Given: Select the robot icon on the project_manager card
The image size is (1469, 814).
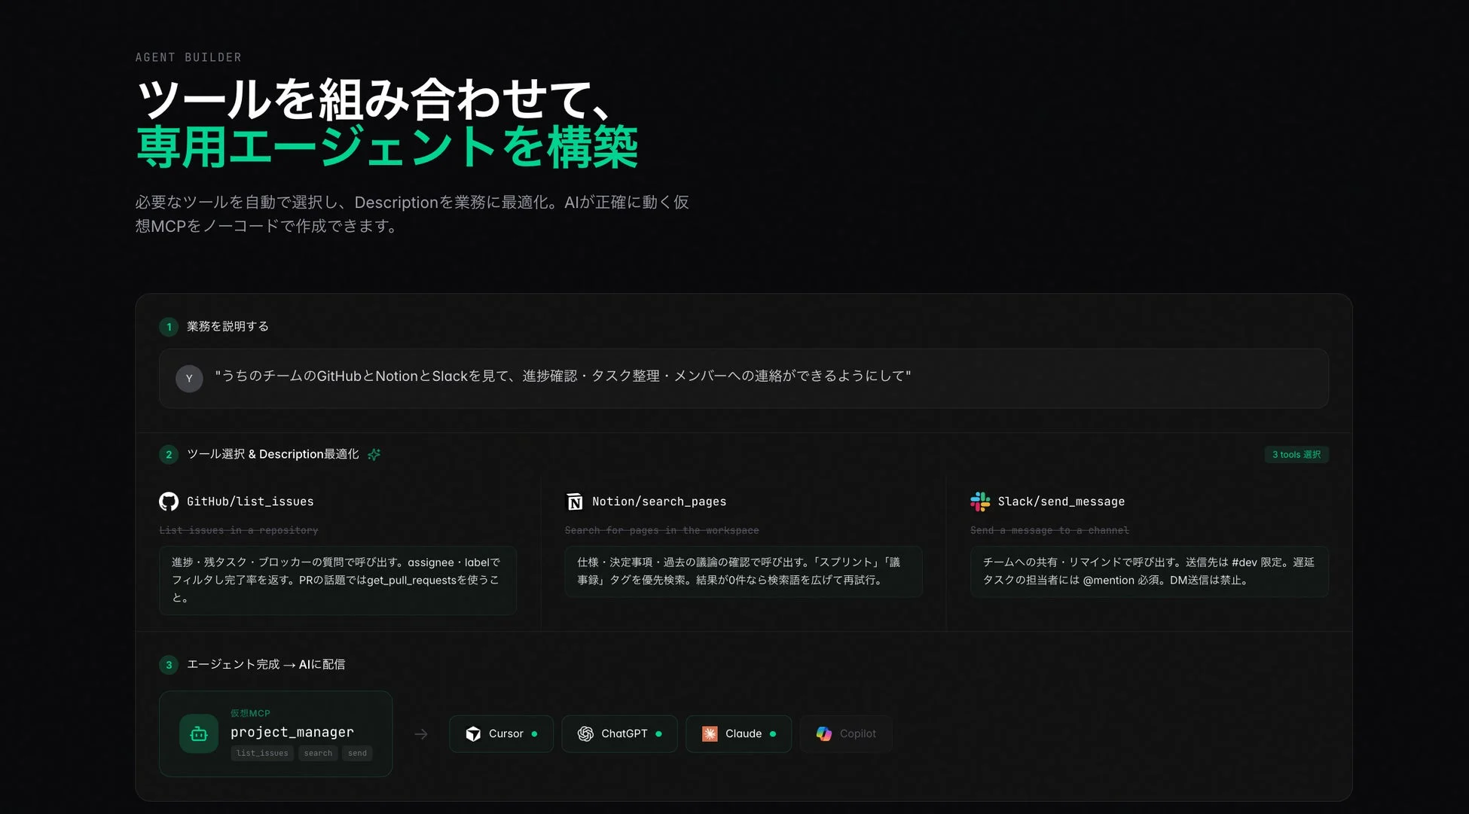Looking at the screenshot, I should click(x=197, y=733).
